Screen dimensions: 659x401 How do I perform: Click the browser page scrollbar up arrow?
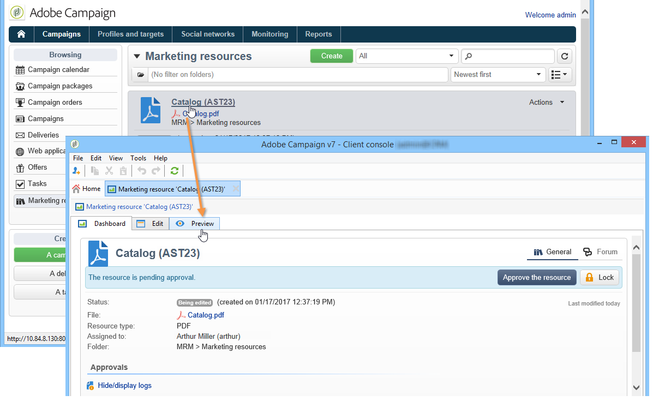pos(585,11)
